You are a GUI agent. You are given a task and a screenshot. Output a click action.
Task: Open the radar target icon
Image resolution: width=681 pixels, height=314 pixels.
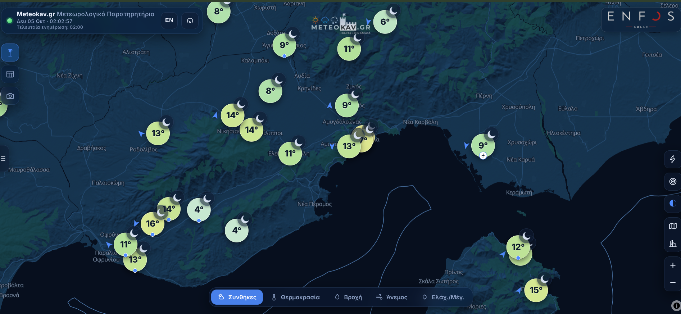[672, 182]
